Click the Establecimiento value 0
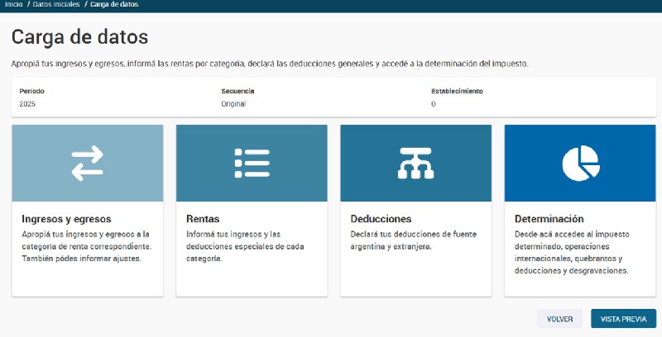 coord(433,104)
